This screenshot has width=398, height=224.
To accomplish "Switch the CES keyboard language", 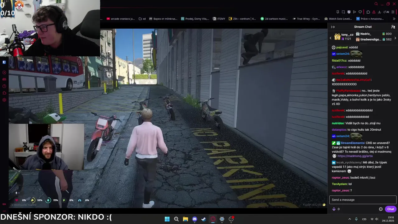I will (x=364, y=219).
